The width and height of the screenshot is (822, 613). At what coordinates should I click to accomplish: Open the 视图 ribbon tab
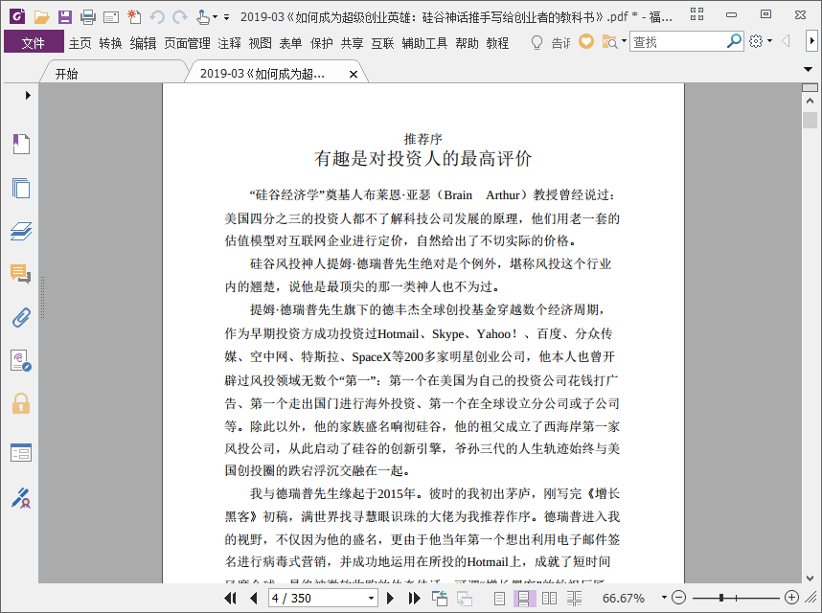260,43
